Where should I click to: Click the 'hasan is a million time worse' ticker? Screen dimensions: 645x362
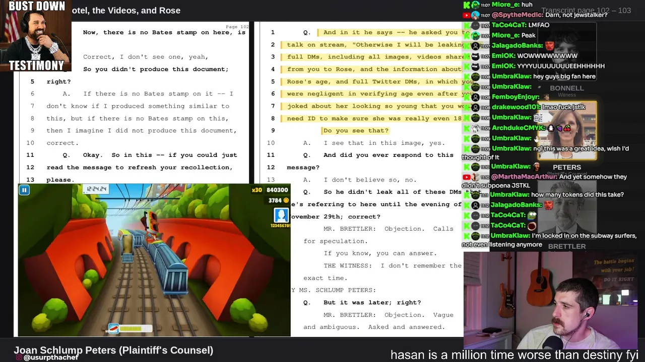click(514, 355)
